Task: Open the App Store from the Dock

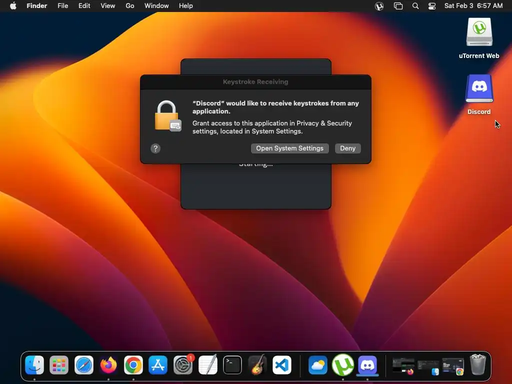Action: (158, 364)
